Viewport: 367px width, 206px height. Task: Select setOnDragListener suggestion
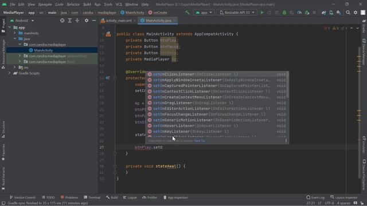(x=217, y=103)
